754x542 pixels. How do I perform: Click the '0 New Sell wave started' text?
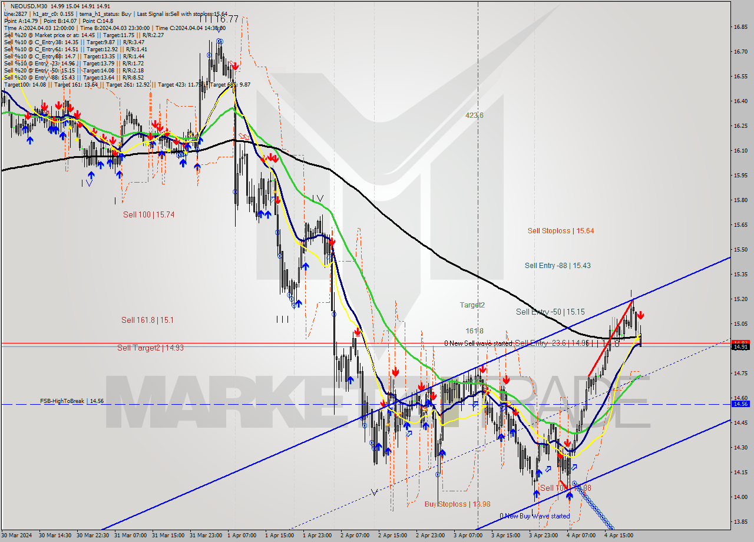478,343
